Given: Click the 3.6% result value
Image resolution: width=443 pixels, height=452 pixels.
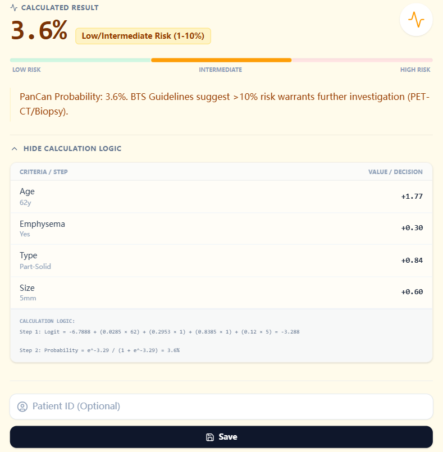Looking at the screenshot, I should [x=39, y=31].
